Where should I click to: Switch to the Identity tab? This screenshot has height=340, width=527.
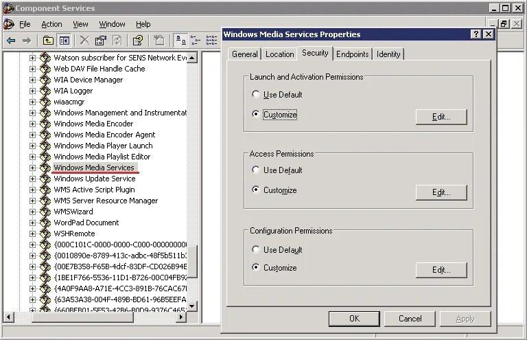pos(388,54)
